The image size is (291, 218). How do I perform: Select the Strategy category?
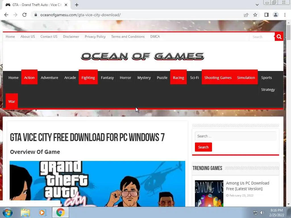268,89
